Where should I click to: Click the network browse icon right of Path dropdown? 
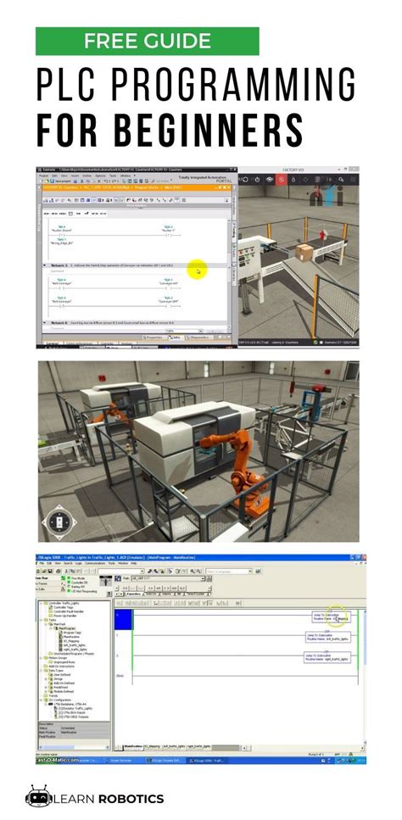[x=209, y=578]
